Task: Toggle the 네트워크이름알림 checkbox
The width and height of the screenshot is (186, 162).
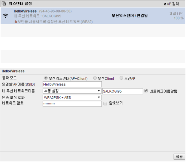Action: pyautogui.click(x=146, y=91)
